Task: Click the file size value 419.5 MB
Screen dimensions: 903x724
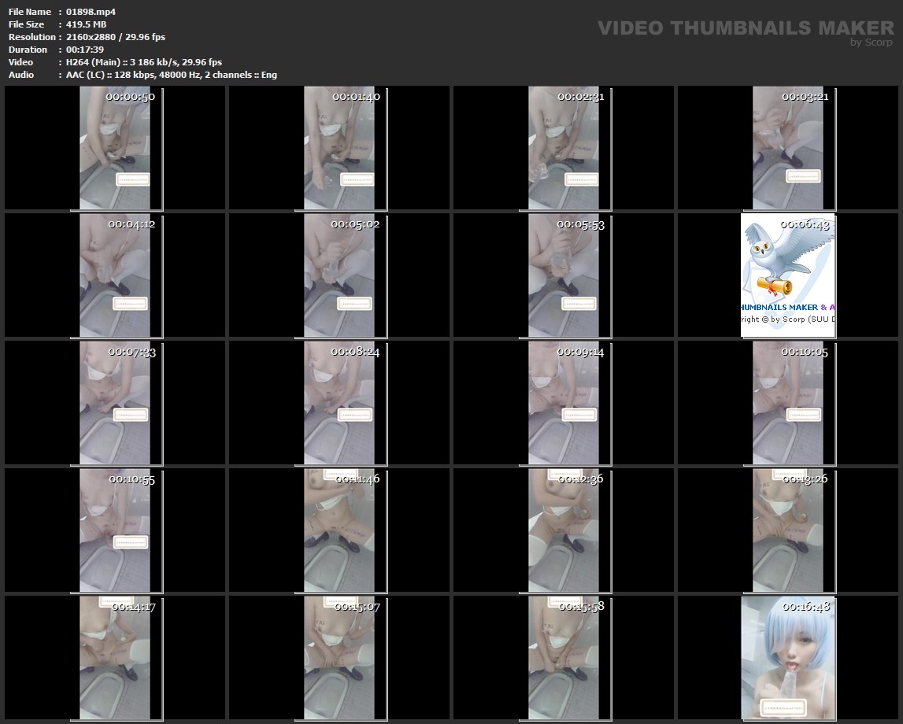Action: (x=87, y=24)
